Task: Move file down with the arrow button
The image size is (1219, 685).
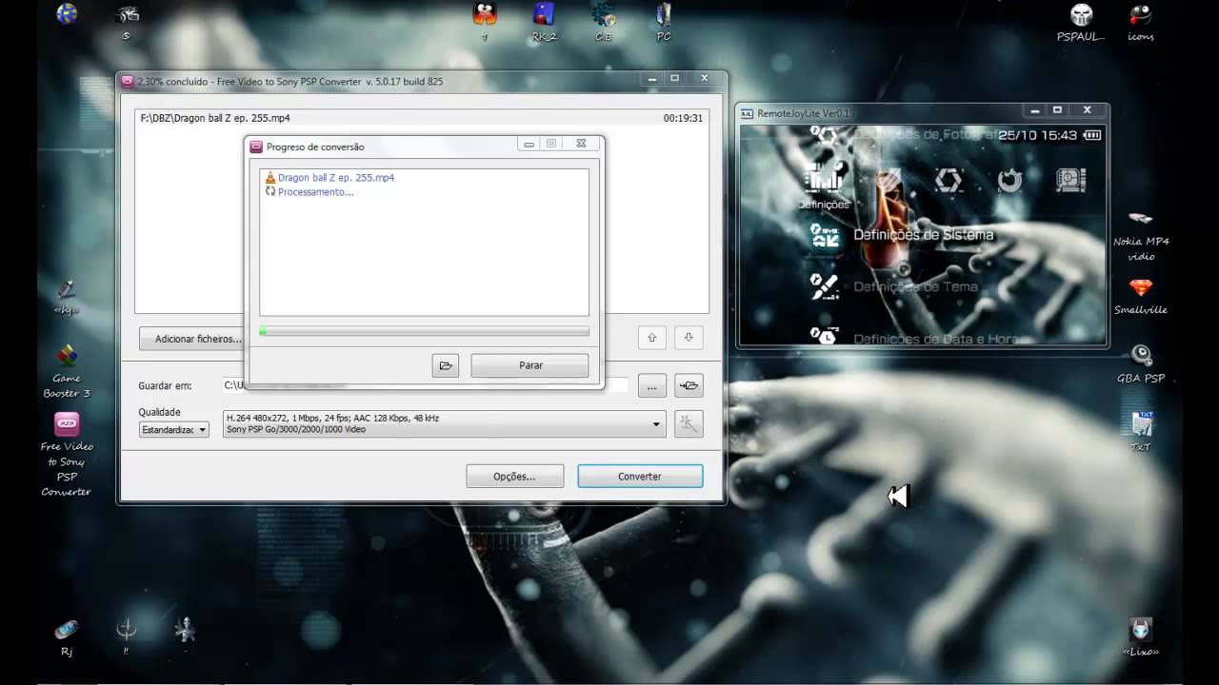Action: click(x=689, y=337)
